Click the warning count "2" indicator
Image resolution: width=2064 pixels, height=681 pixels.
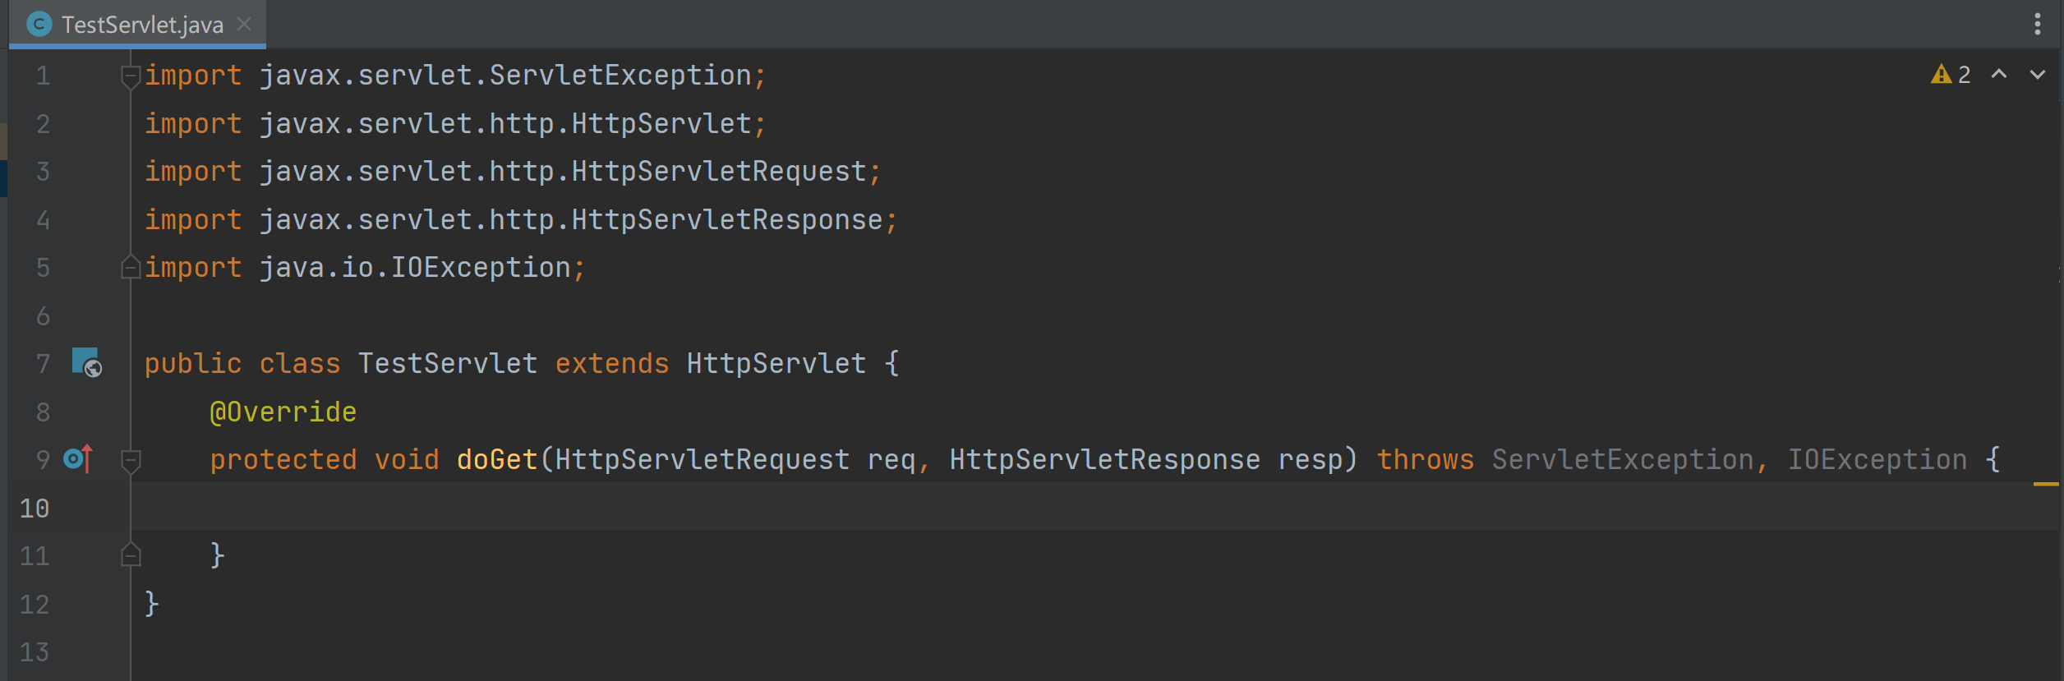pos(1964,75)
